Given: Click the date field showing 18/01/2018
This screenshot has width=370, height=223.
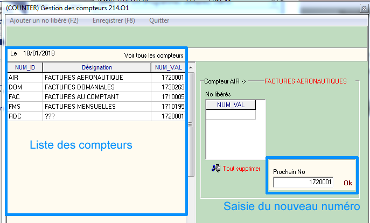Looking at the screenshot, I should (x=39, y=54).
